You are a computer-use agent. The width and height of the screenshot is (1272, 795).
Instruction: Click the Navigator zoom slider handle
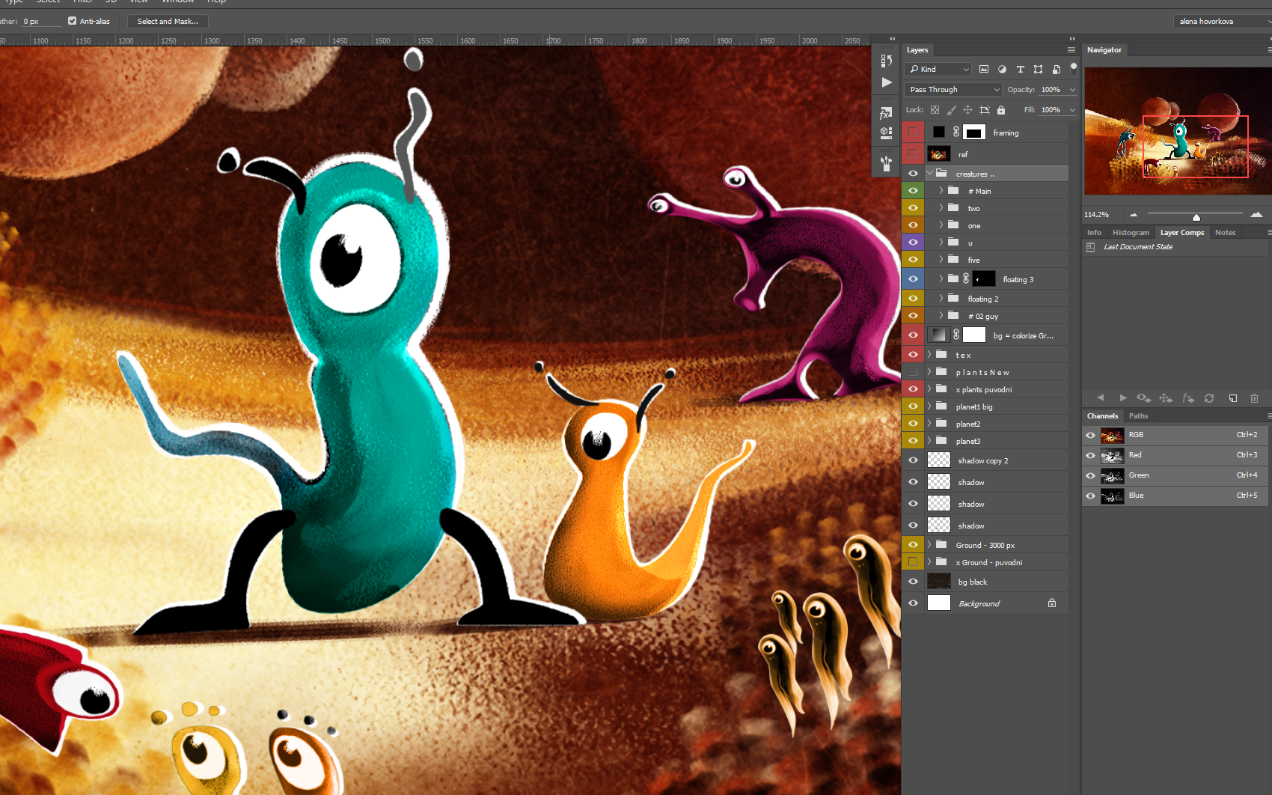click(1196, 217)
